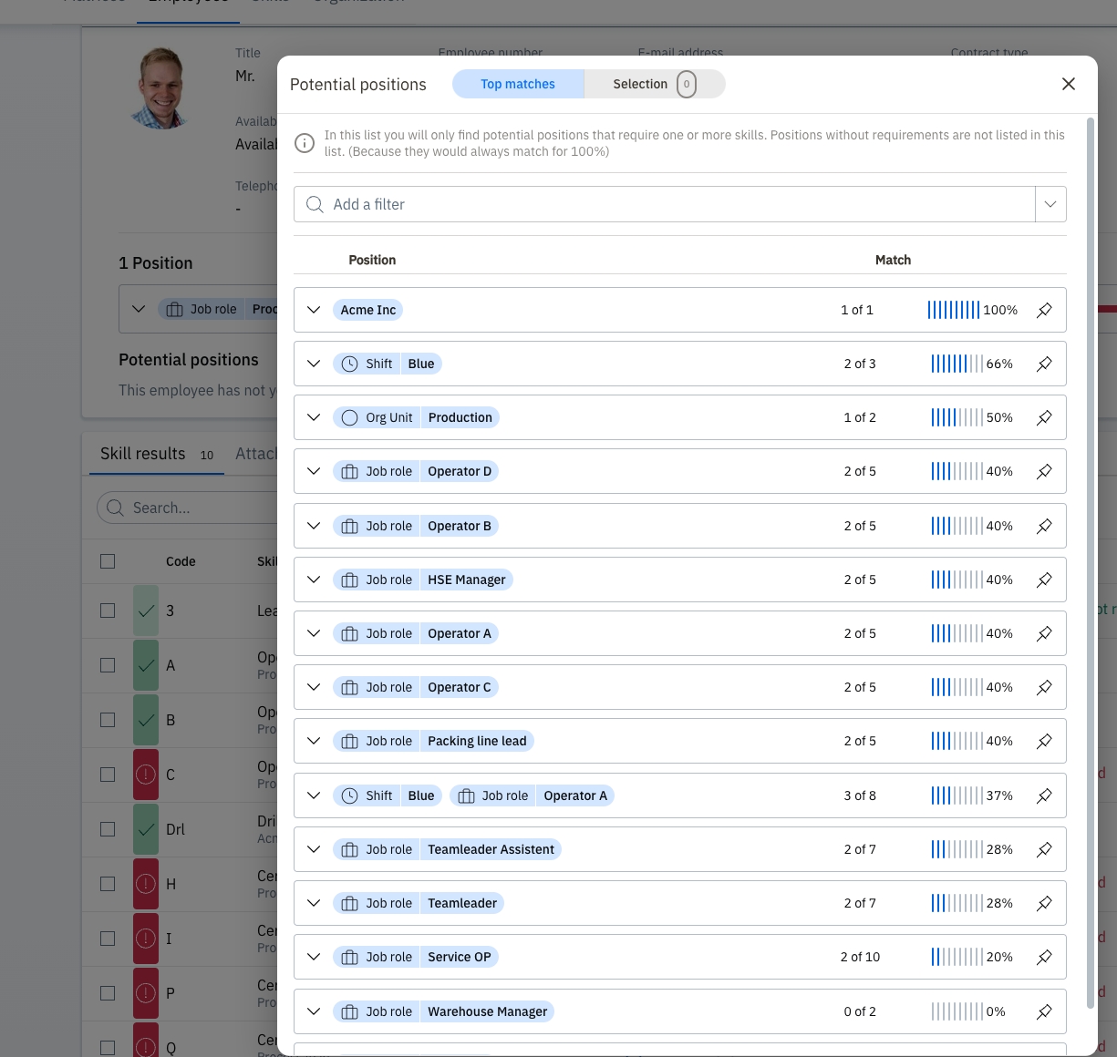Open the filter dropdown arrow

(1050, 204)
